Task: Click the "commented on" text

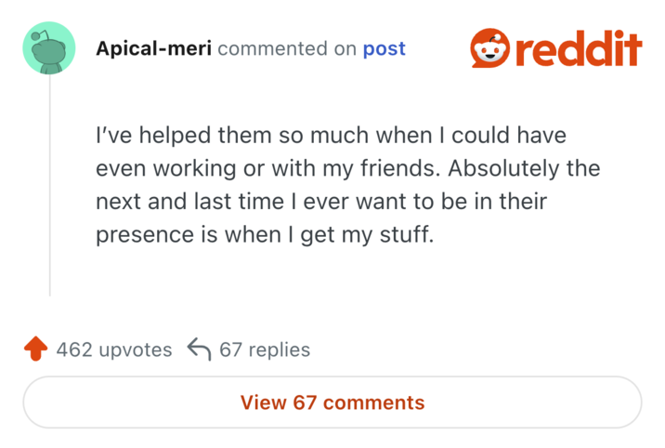Action: (286, 48)
